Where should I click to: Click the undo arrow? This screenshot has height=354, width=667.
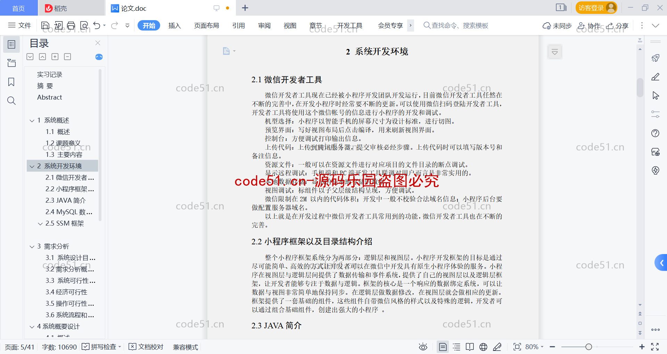pyautogui.click(x=97, y=25)
